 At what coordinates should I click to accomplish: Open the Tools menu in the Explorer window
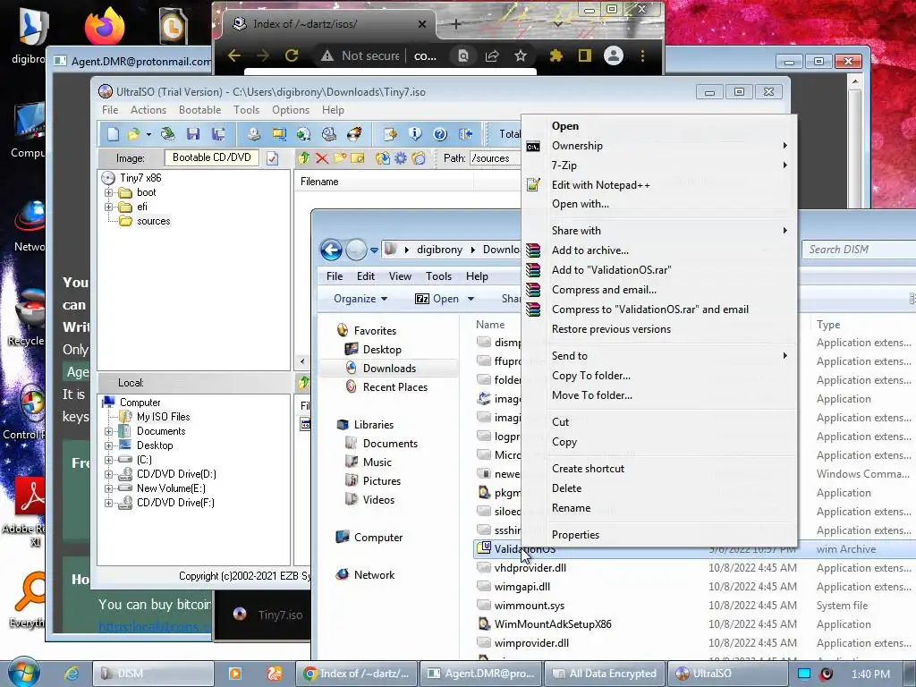438,276
